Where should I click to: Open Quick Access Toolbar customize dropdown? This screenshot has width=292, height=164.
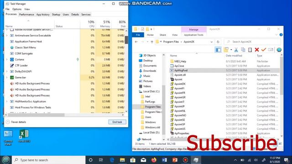pyautogui.click(x=151, y=29)
